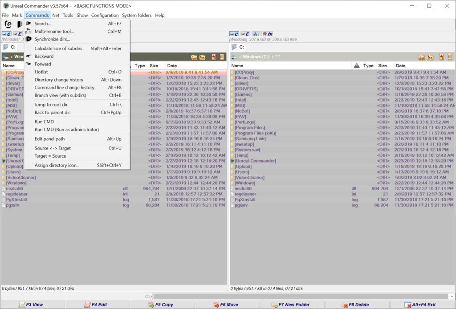Switch to the C: tab in the left panel
Image resolution: width=456 pixels, height=309 pixels.
pyautogui.click(x=10, y=47)
